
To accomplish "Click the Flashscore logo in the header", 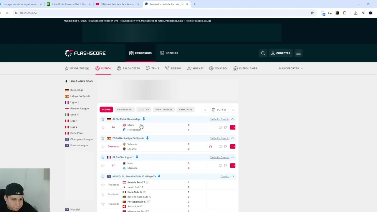I will click(85, 53).
